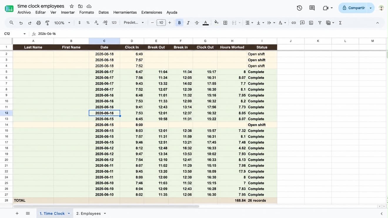The width and height of the screenshot is (388, 218).
Task: Show all sheets list
Action: point(28,213)
